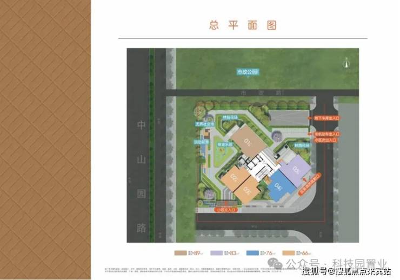Click the red arrow near building 05 fire lane

tap(304, 179)
